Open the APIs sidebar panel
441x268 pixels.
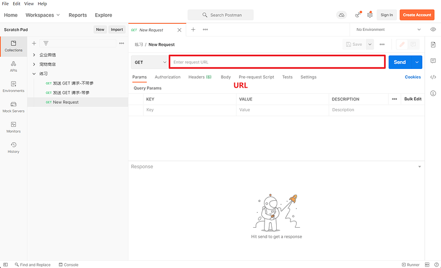coord(13,67)
